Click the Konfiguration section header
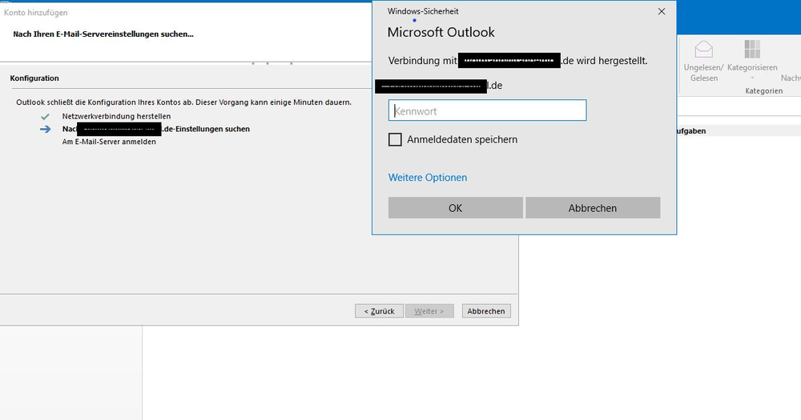 (34, 78)
